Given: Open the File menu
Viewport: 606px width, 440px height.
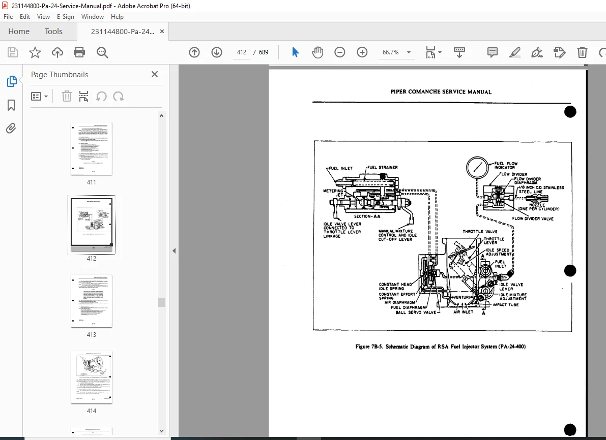Looking at the screenshot, I should click(8, 17).
